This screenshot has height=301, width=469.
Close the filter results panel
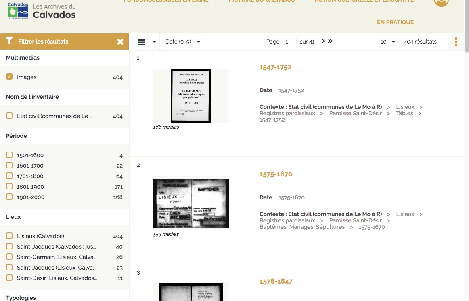point(120,42)
